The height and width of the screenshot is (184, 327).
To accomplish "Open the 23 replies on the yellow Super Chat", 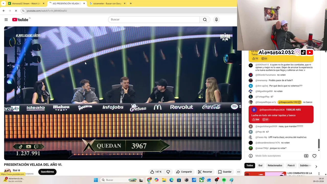I will [x=264, y=59].
